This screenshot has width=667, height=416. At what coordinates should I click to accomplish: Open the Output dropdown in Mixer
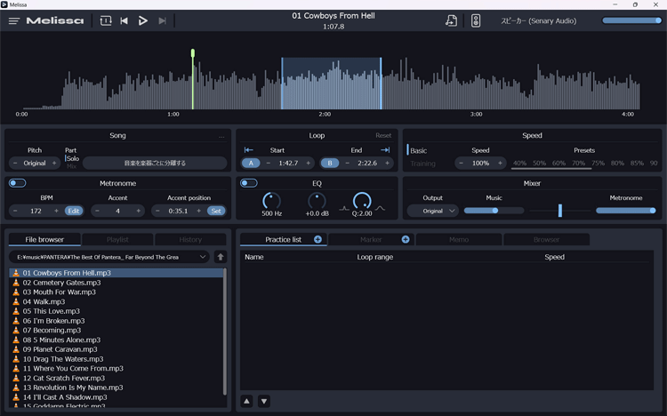[433, 211]
